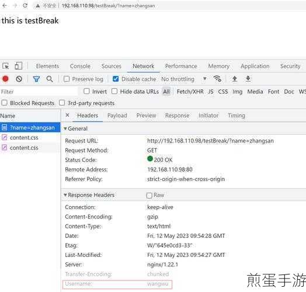Filter by JS requests
Image resolution: width=306 pixels, height=292 pixels.
point(211,92)
